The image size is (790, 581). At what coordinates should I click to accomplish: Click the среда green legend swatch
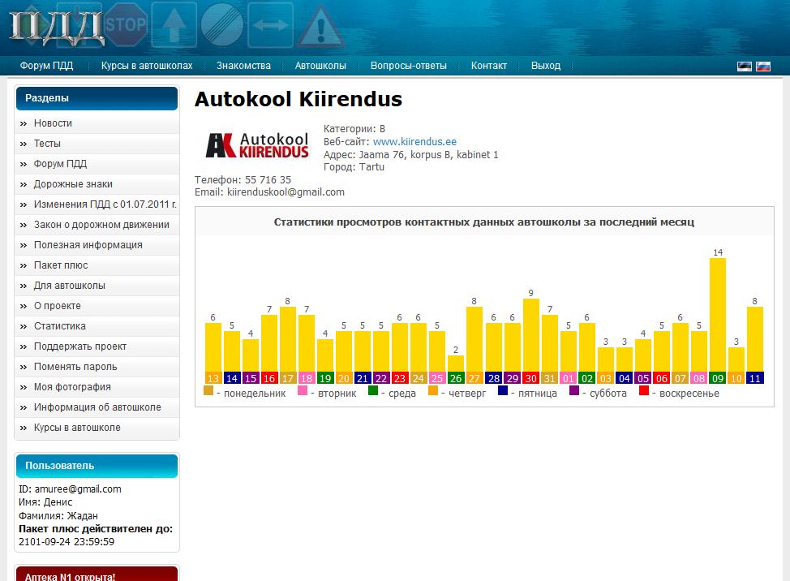pos(373,390)
